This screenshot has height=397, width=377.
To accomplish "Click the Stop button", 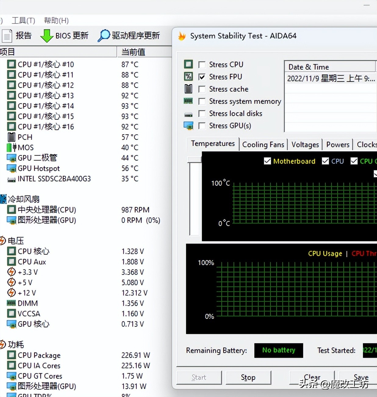I will click(248, 377).
